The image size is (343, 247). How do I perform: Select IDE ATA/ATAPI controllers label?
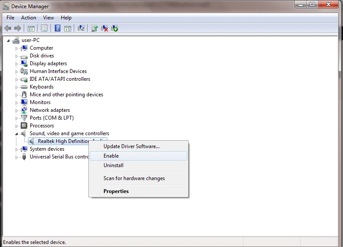[x=60, y=79]
